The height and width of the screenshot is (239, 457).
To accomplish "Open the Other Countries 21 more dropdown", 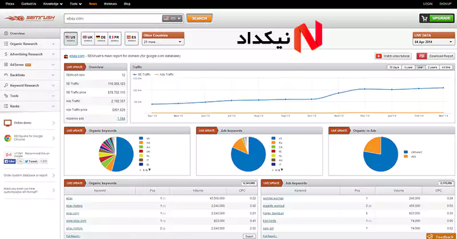I will tap(163, 42).
